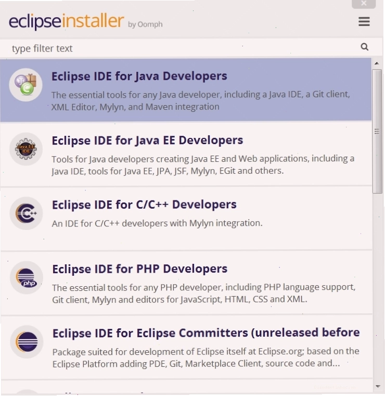The width and height of the screenshot is (385, 396).
Task: Click the Mylyn integration C/C++ description
Action: 157,224
